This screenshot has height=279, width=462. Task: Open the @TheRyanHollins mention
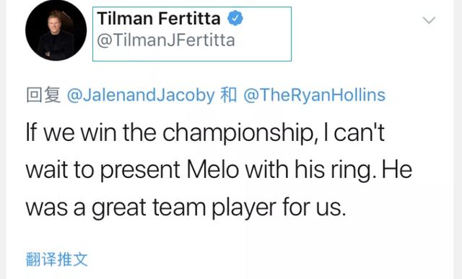[x=315, y=95]
